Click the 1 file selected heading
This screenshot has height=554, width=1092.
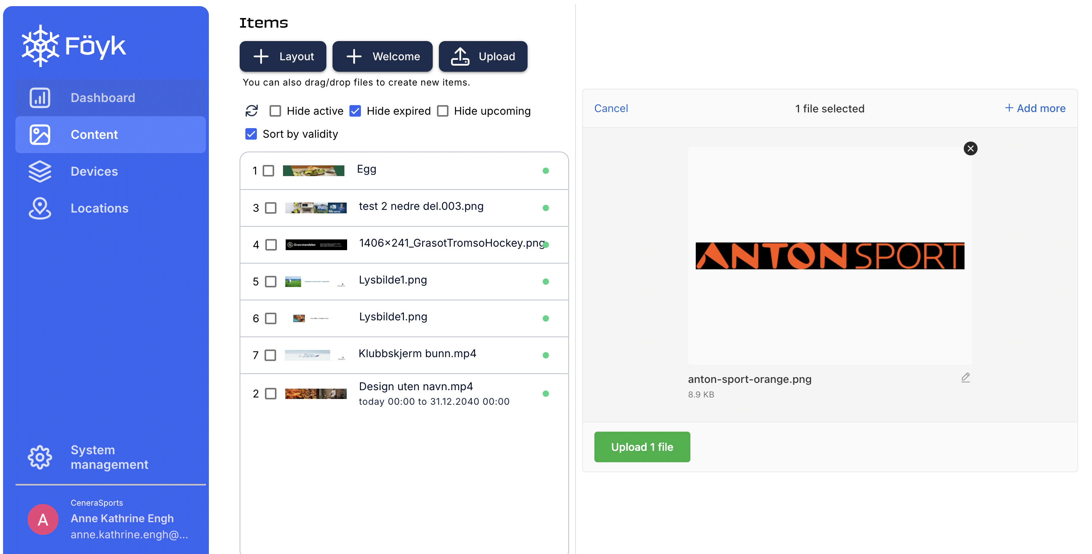830,109
